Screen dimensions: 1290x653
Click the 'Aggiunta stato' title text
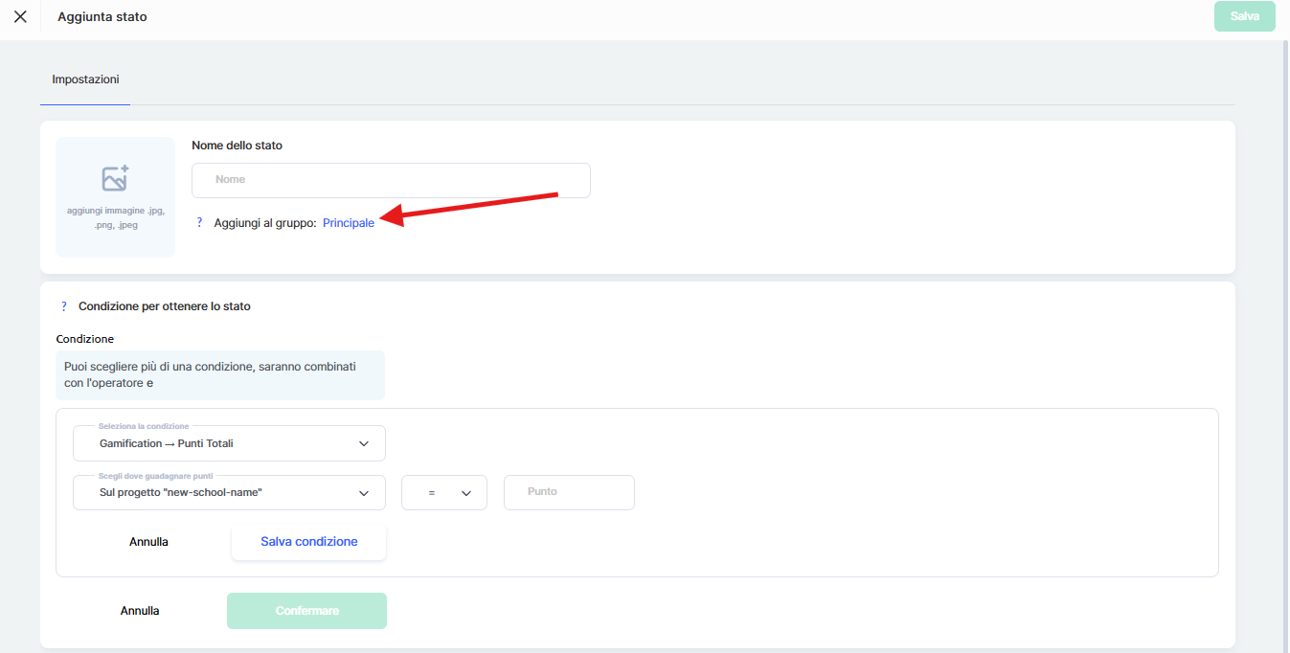[x=102, y=16]
